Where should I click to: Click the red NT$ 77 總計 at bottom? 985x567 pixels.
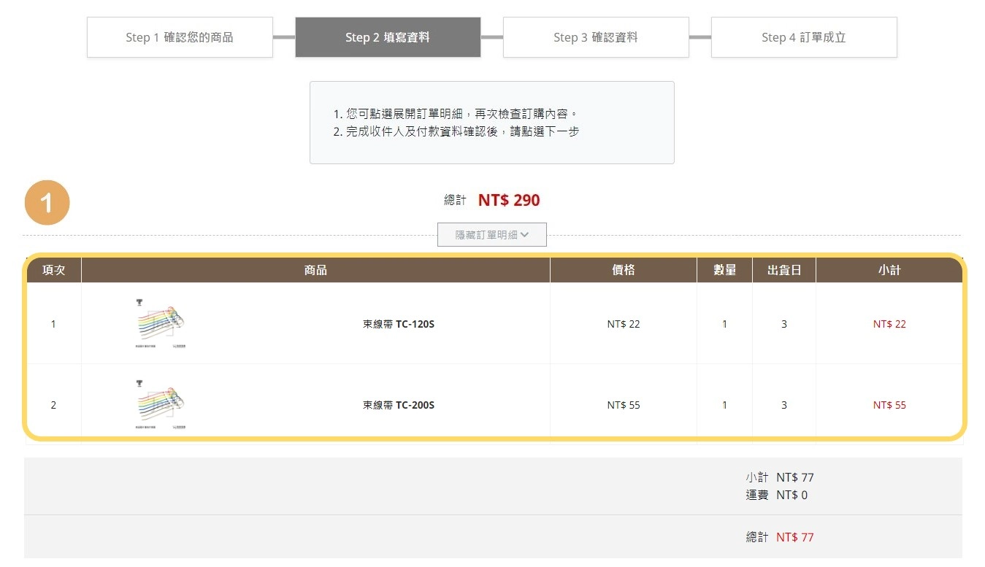click(x=794, y=538)
